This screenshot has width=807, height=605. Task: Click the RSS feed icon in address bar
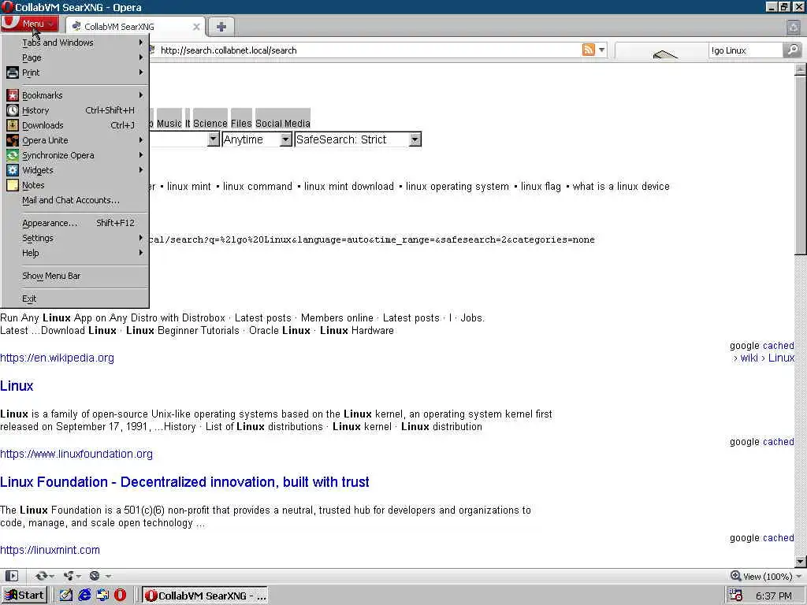pyautogui.click(x=588, y=50)
